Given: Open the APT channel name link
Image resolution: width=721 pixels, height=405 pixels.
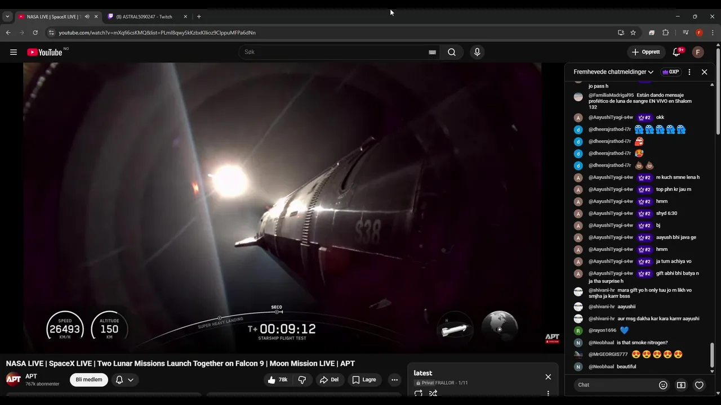Looking at the screenshot, I should (31, 376).
